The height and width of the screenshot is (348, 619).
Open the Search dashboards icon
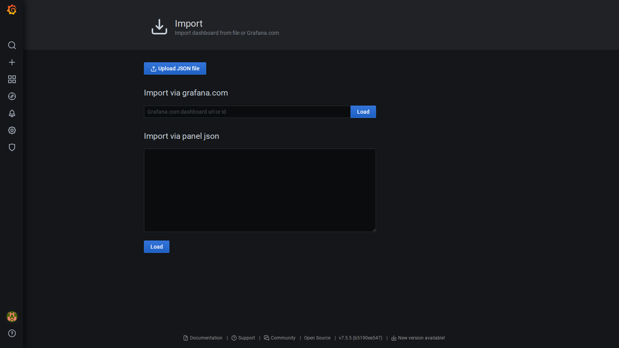12,45
